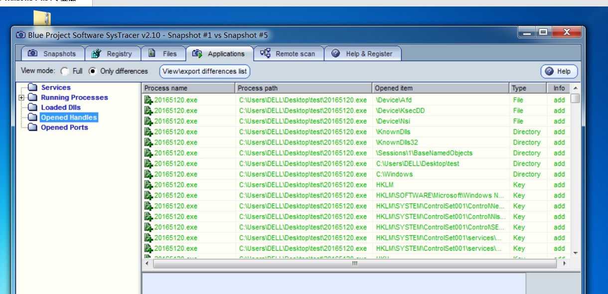The width and height of the screenshot is (608, 294).
Task: Click the Remote scan network icon
Action: [265, 53]
